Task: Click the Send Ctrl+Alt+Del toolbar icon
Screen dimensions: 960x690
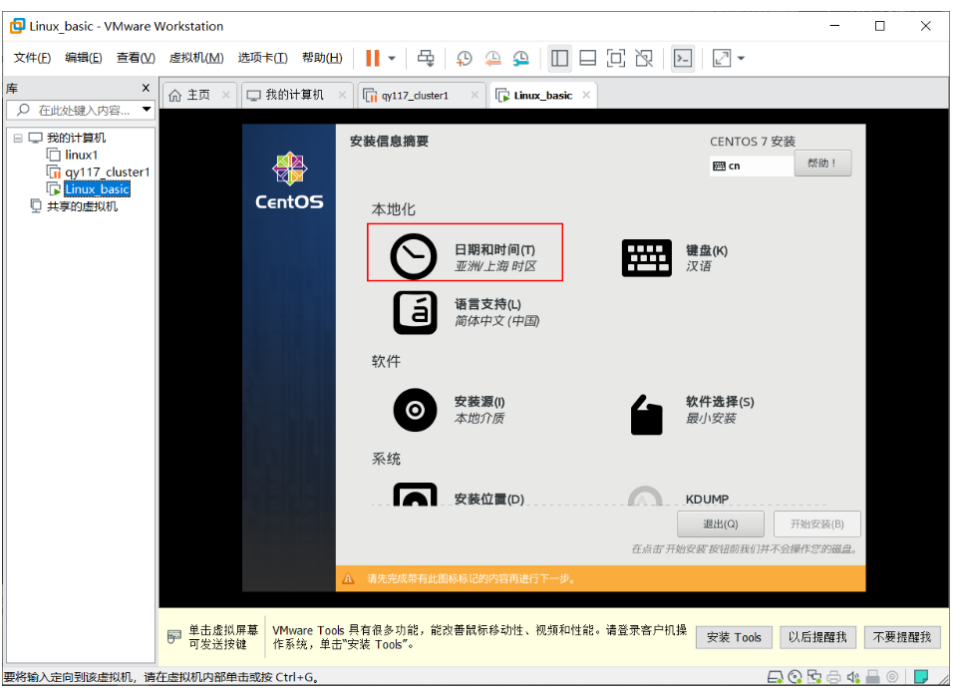Action: tap(426, 58)
